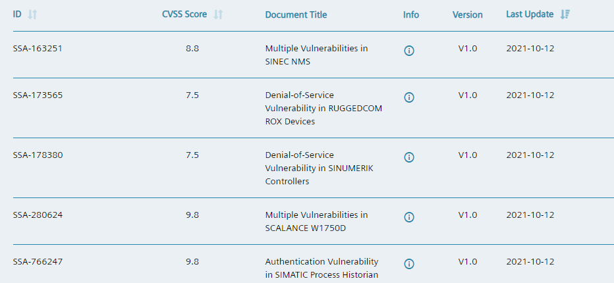Click the CVSS Score column header
614x283 pixels.
coord(184,14)
